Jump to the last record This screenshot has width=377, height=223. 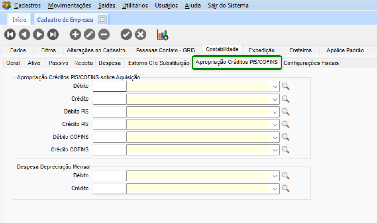53,35
